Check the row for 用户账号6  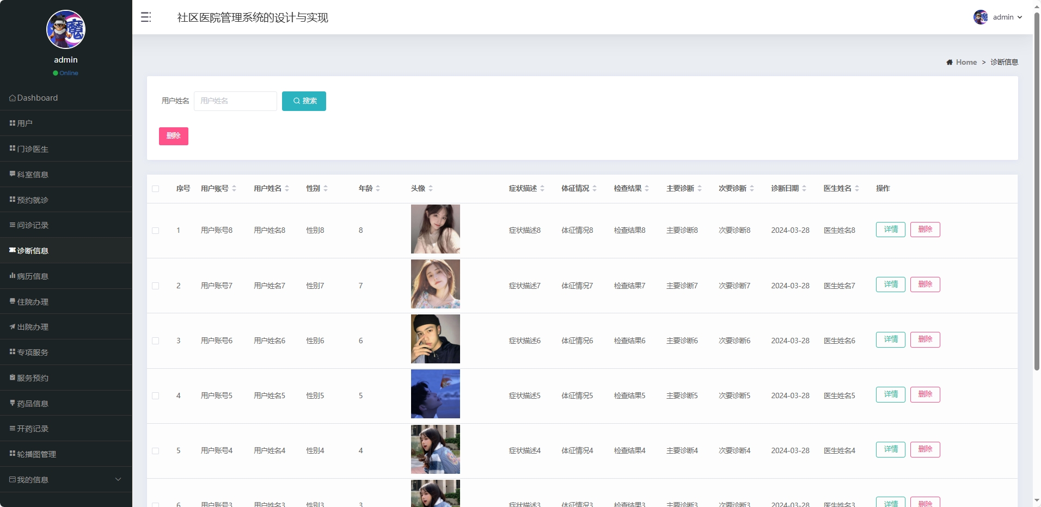(x=156, y=341)
